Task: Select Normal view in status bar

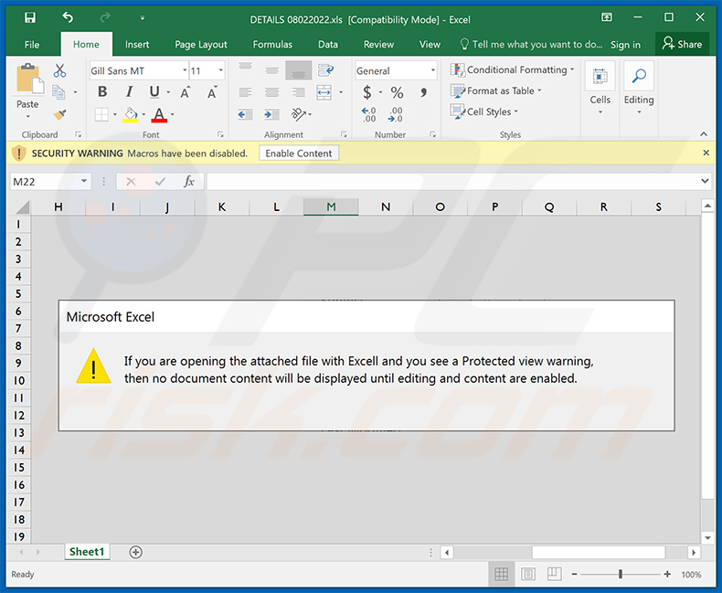Action: pyautogui.click(x=502, y=574)
